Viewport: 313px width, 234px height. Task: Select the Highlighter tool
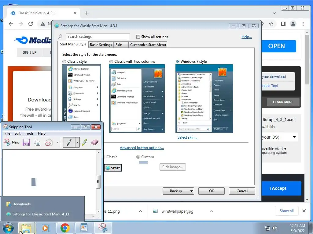[85, 142]
